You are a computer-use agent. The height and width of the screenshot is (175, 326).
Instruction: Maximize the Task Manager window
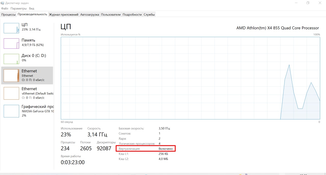[x=308, y=3]
